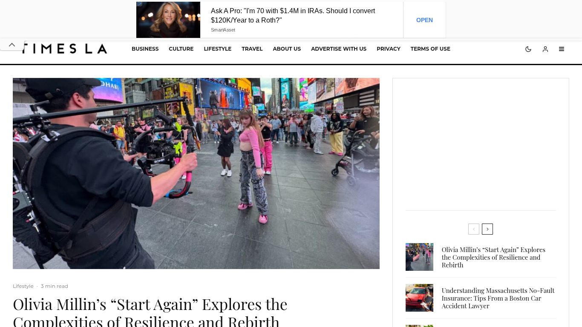Open Advertise With Us page
The image size is (582, 327).
point(339,49)
